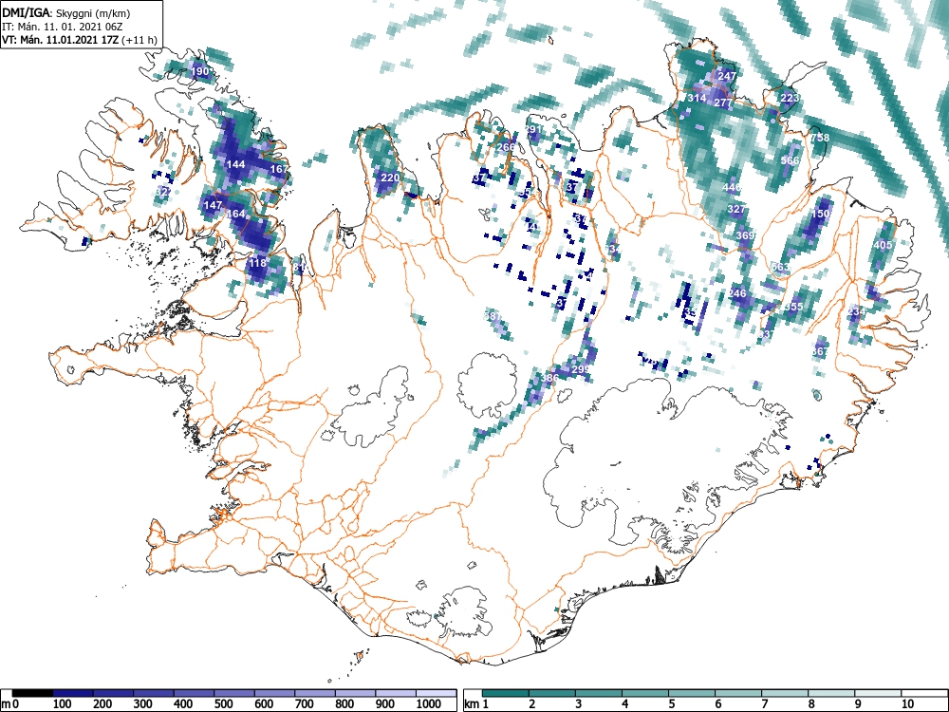Click the map value 386
Image resolution: width=949 pixels, height=712 pixels.
click(x=549, y=379)
